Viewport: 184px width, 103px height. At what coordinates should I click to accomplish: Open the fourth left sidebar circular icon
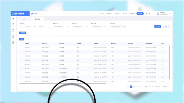(x=13, y=36)
